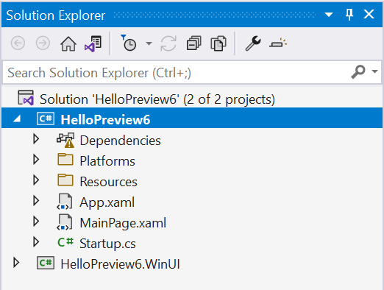Open search options dropdown arrow
This screenshot has width=384, height=290.
tap(374, 71)
